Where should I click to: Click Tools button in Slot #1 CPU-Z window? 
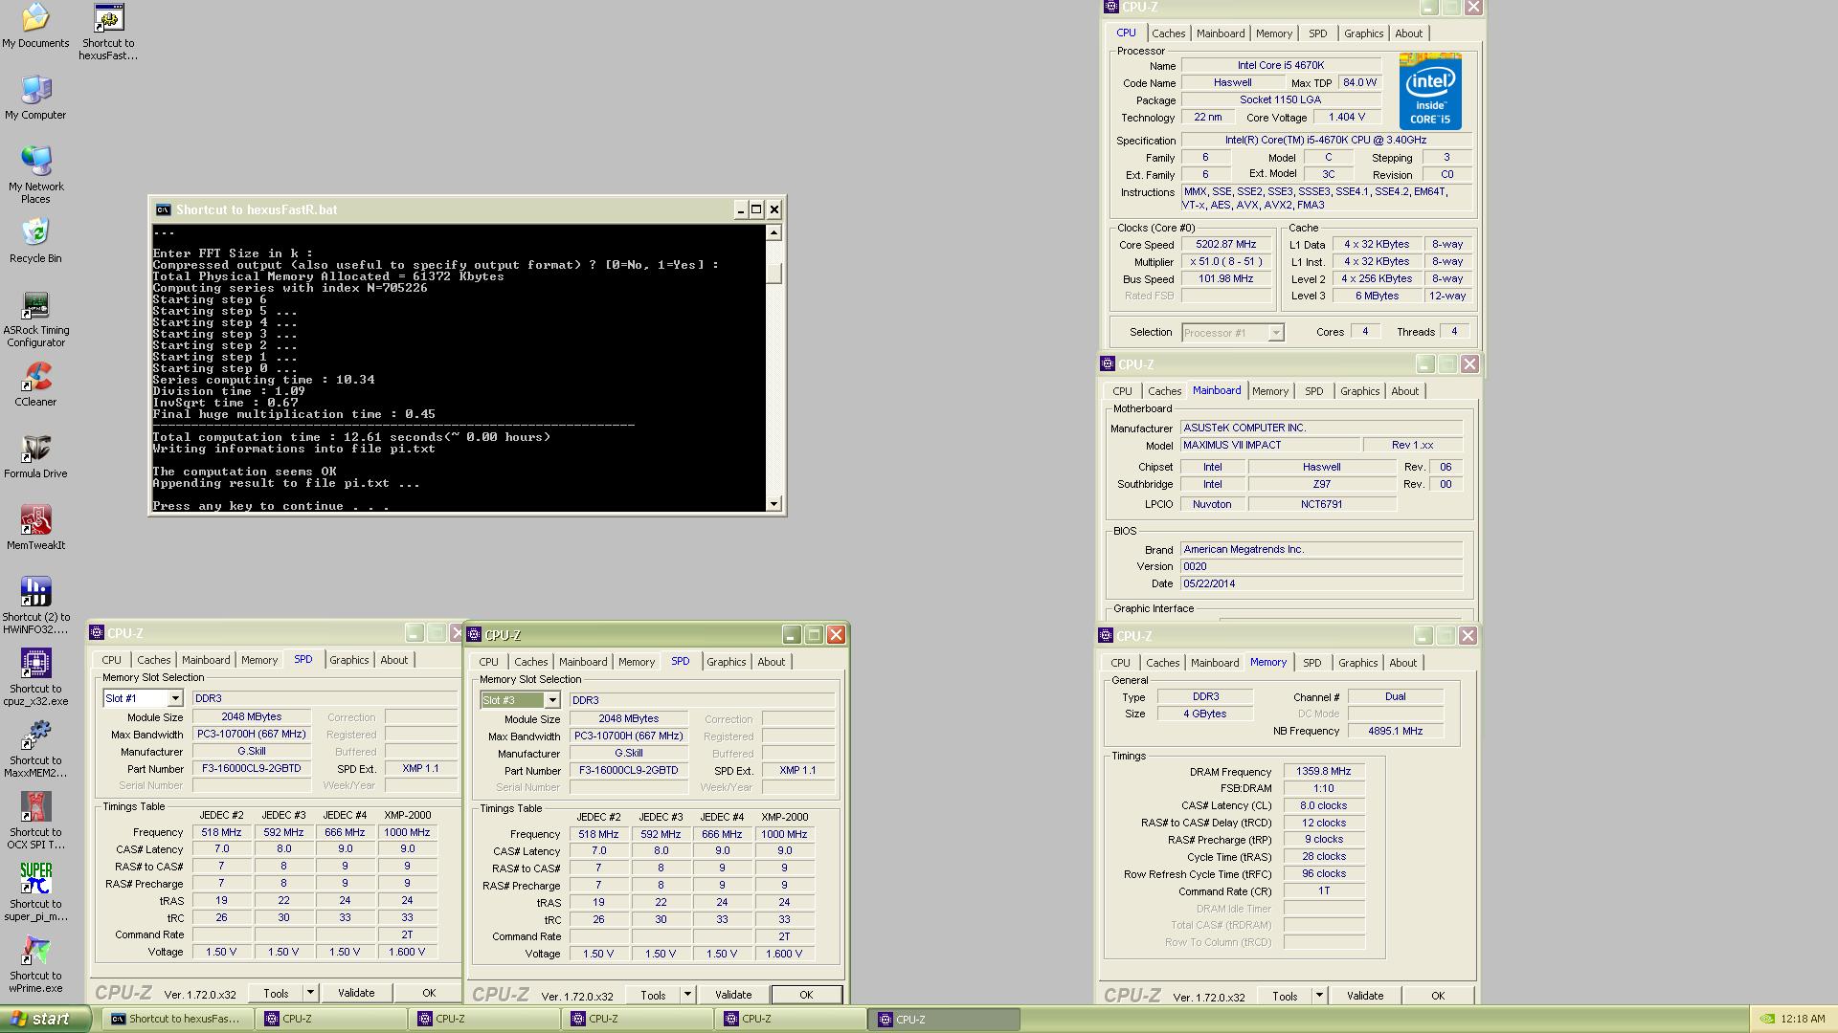pos(276,993)
